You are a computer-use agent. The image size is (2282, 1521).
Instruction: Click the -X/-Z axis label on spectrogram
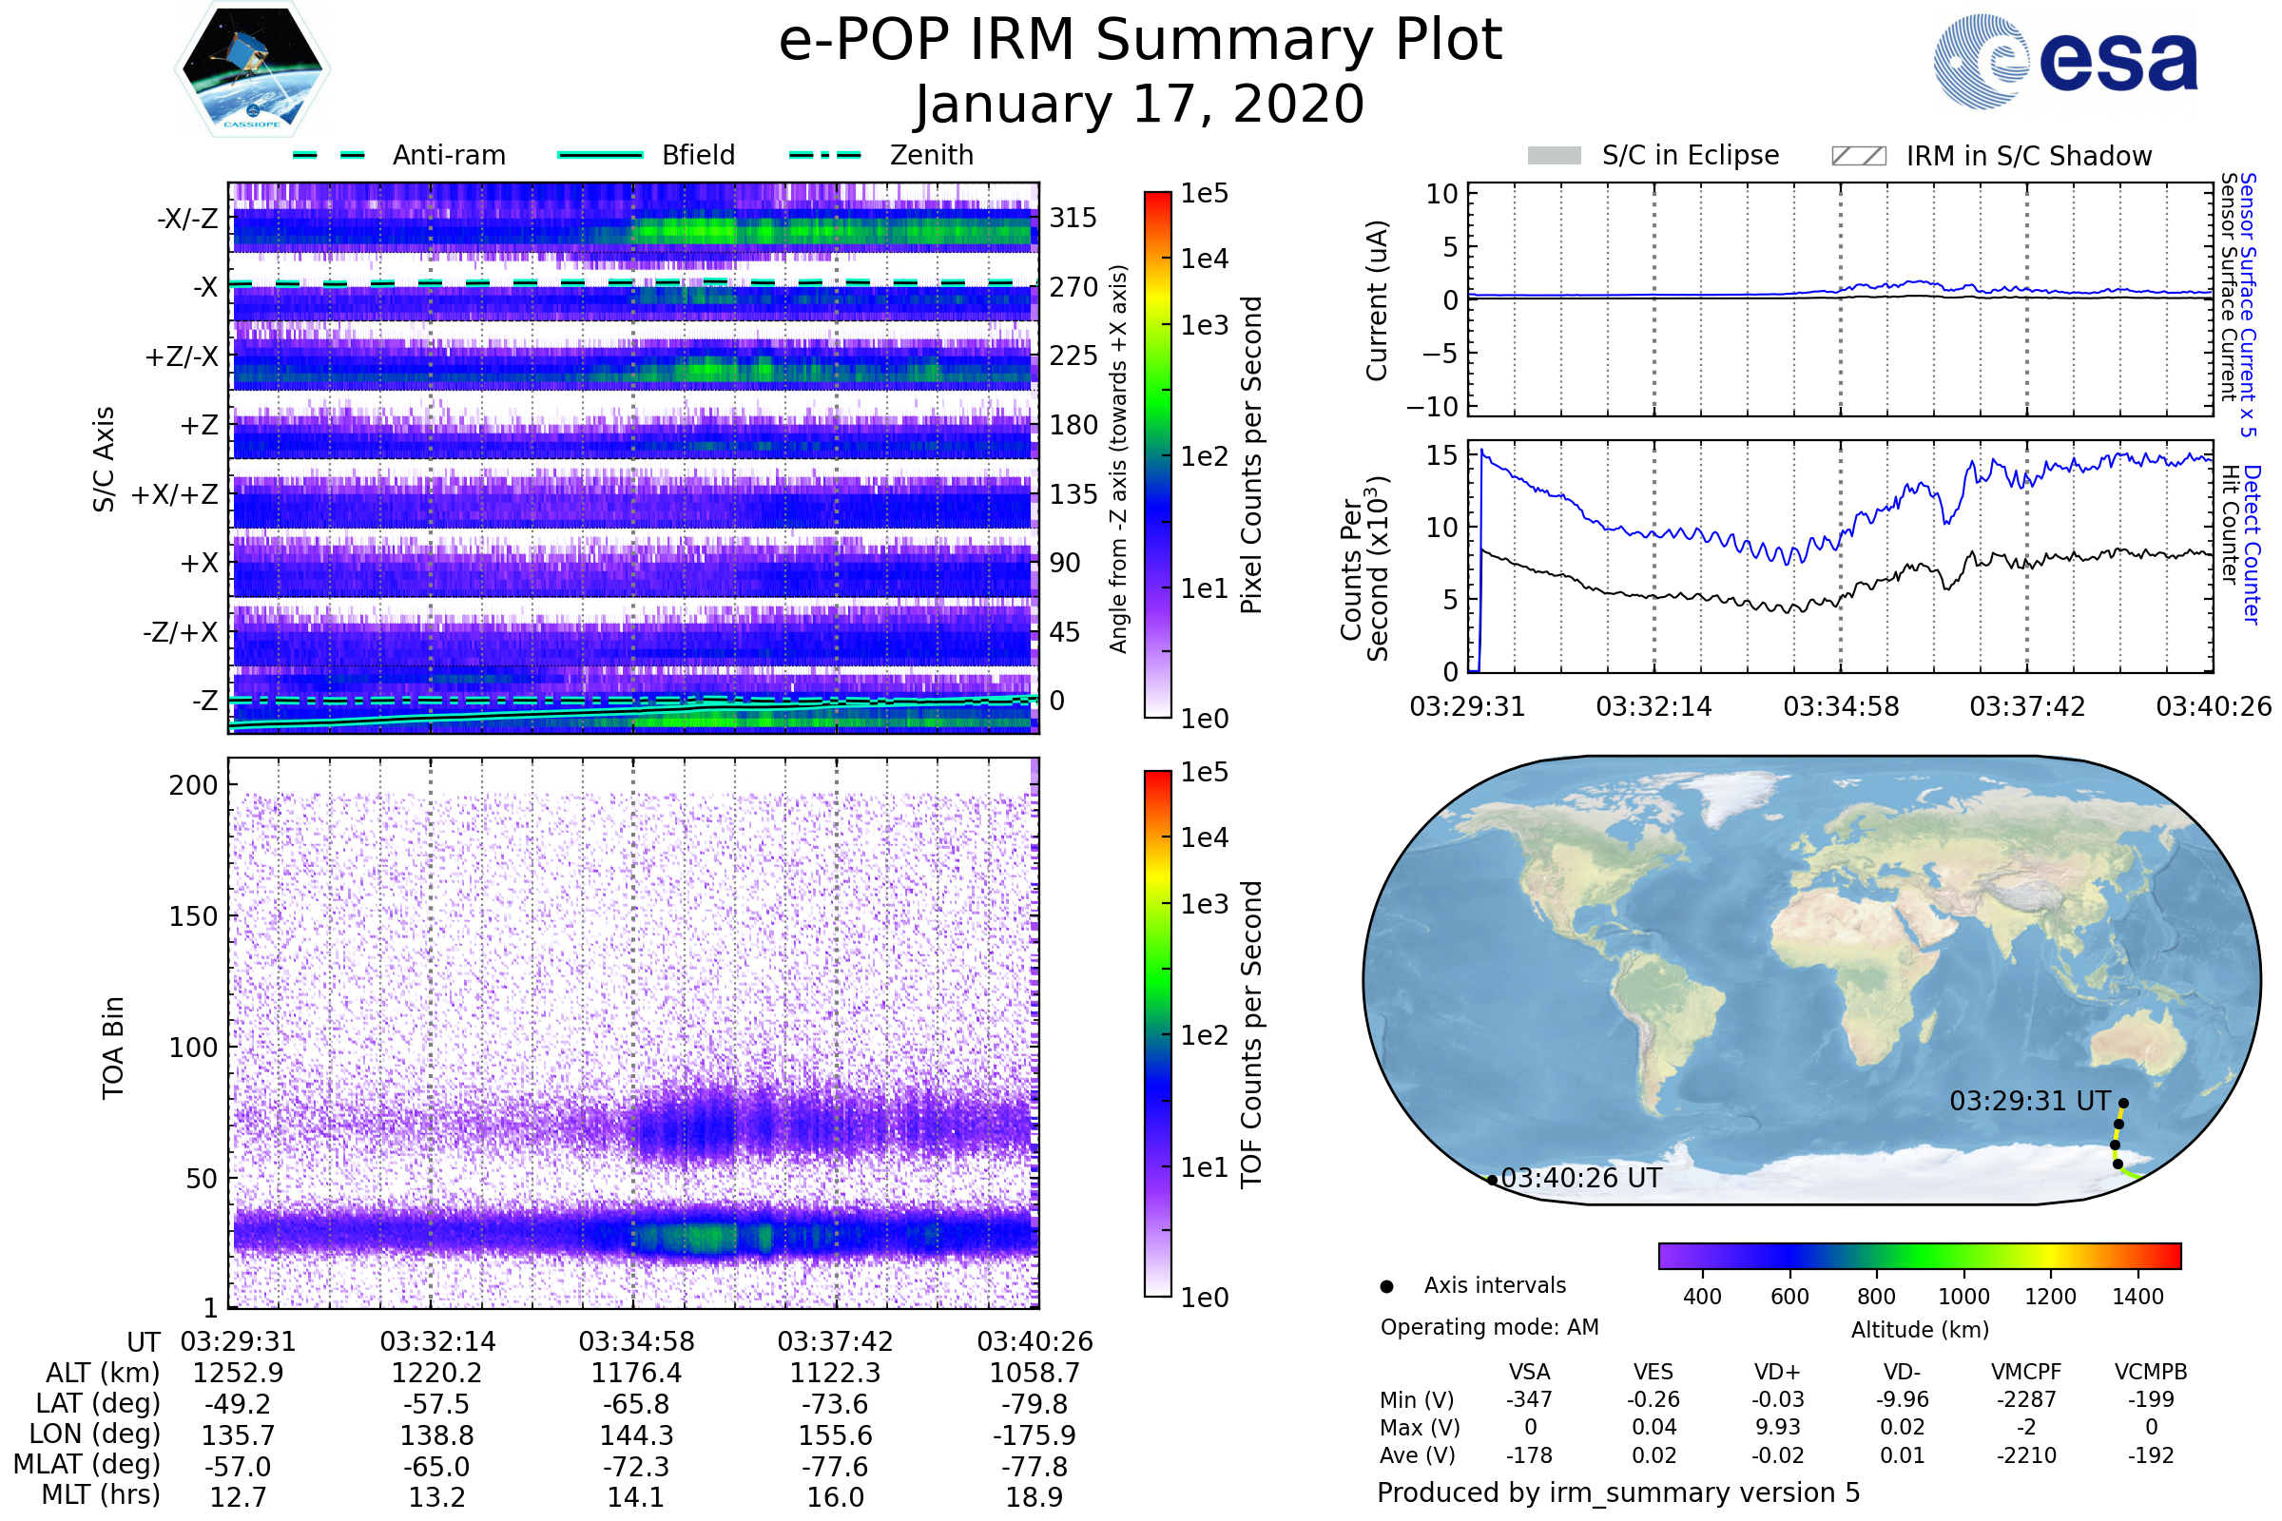(187, 219)
